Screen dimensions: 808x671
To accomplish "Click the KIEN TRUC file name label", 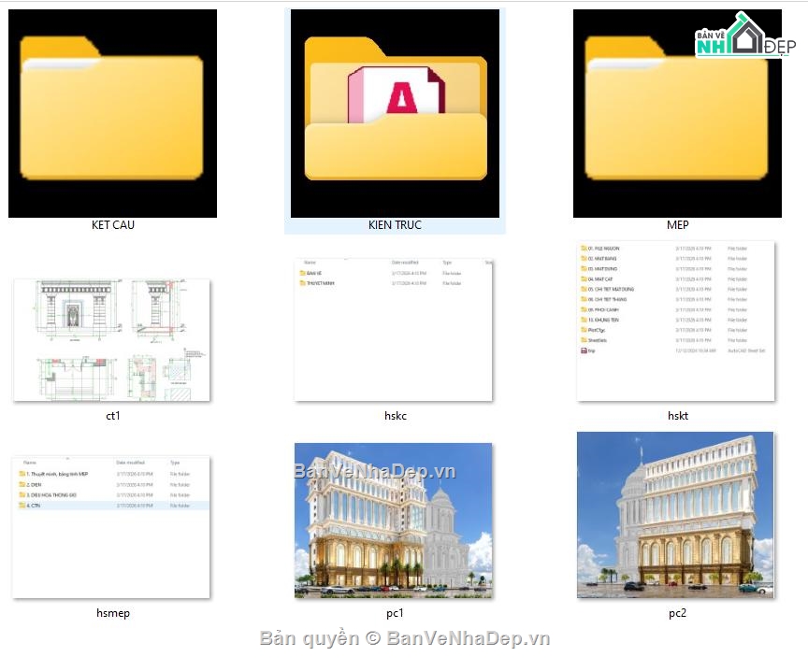I will (395, 225).
